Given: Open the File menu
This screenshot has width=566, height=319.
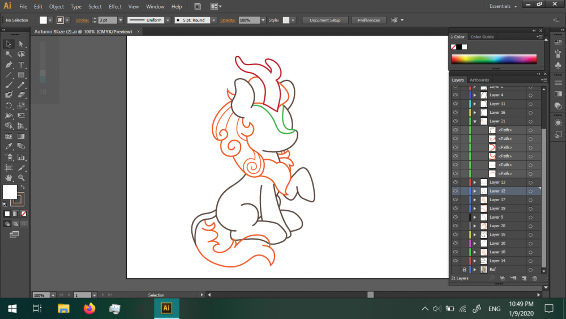Looking at the screenshot, I should point(23,6).
